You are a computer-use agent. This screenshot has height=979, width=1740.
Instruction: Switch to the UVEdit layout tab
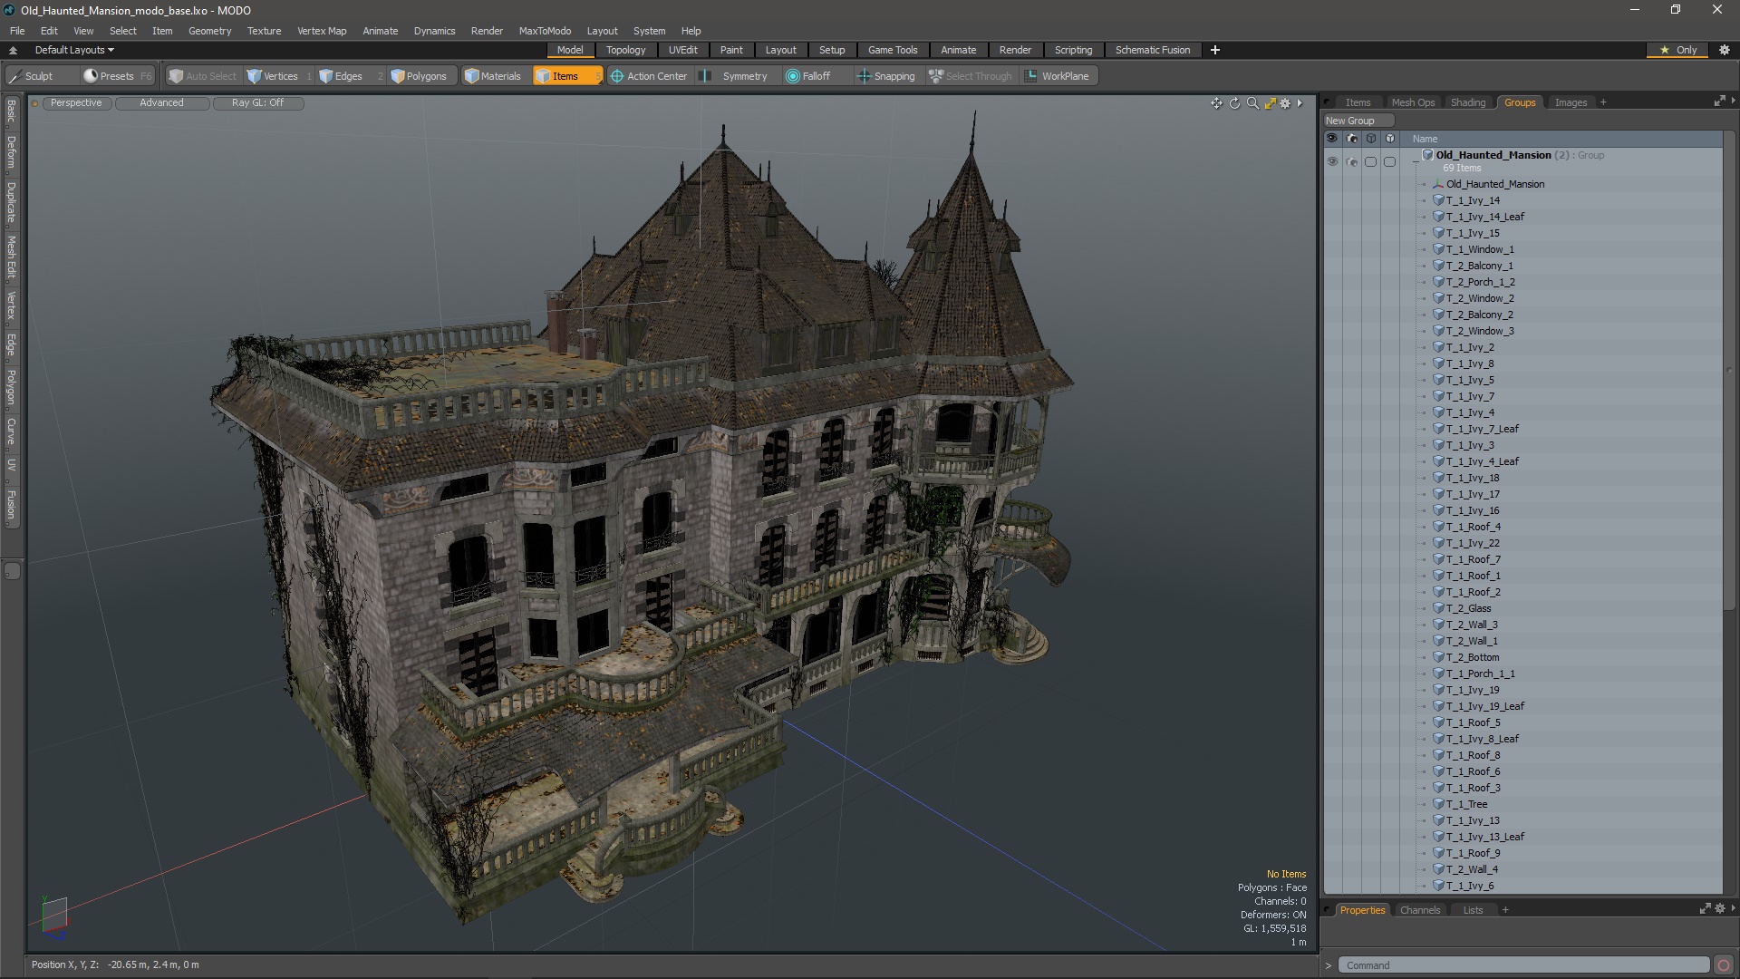click(x=682, y=50)
